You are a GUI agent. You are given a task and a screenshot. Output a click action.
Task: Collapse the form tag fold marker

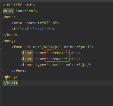pos(1,47)
